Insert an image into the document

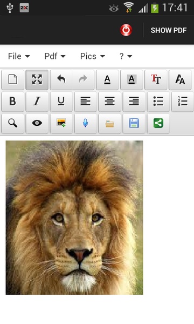[x=61, y=123]
